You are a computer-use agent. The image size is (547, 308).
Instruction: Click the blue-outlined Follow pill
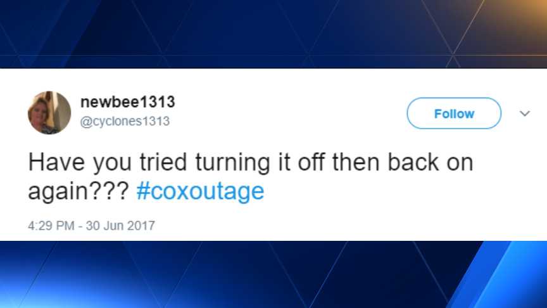(454, 113)
